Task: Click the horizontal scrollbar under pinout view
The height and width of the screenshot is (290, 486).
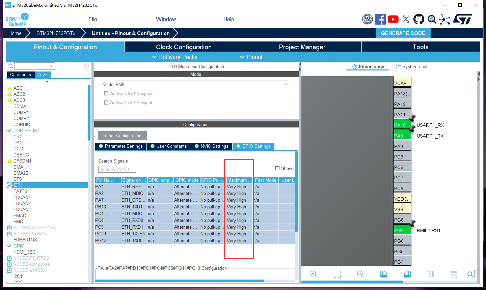Action: 352,282
